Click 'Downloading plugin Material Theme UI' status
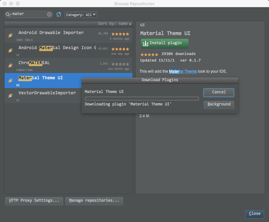 click(x=128, y=104)
